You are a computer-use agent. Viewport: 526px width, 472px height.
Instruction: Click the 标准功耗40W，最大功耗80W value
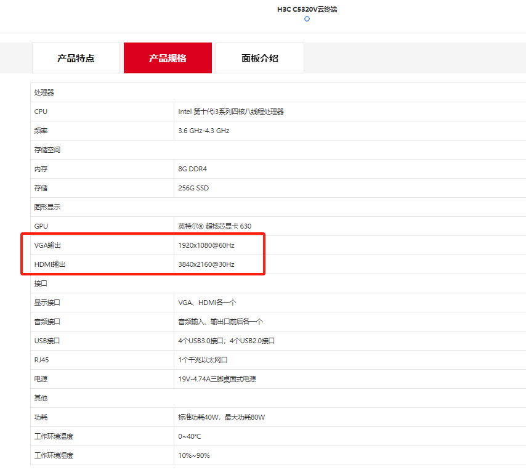click(221, 417)
